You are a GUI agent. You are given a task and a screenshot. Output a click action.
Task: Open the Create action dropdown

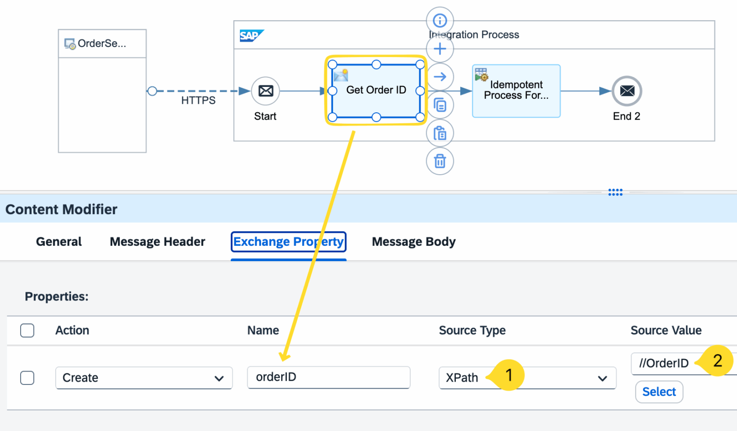pyautogui.click(x=143, y=378)
